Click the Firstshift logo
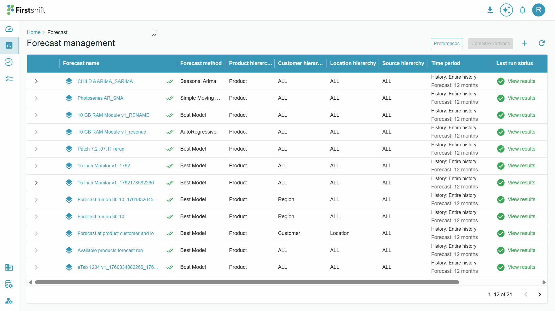The image size is (555, 311). click(x=26, y=10)
